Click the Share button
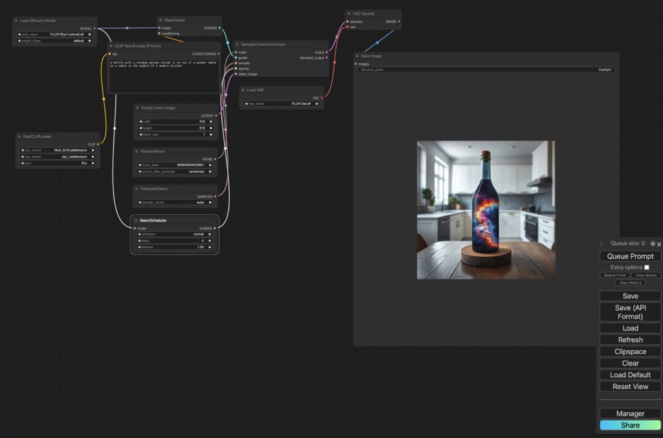The height and width of the screenshot is (438, 663). (x=630, y=425)
